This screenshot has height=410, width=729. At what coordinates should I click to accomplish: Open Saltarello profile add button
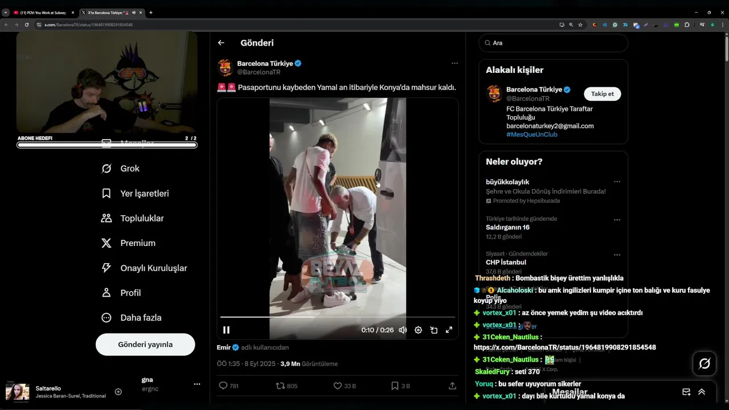[x=118, y=392]
